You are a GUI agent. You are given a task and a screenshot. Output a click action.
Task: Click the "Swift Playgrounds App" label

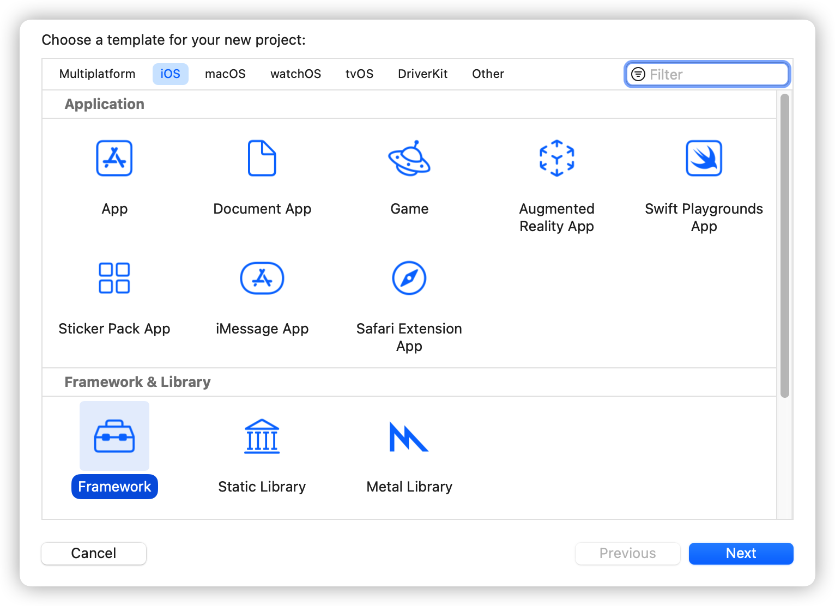click(x=704, y=217)
